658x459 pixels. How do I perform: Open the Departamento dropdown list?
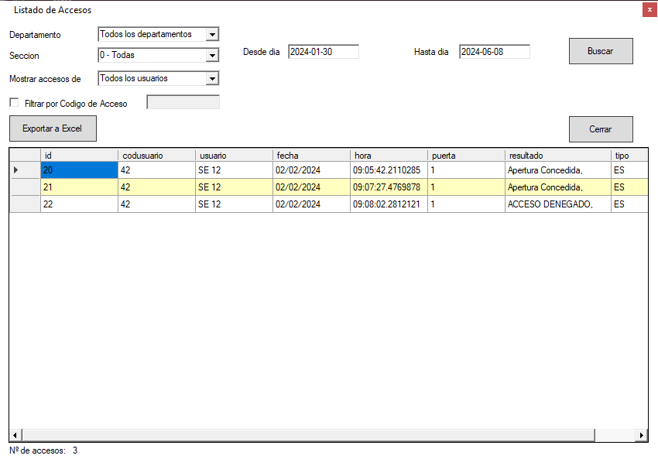click(x=212, y=34)
